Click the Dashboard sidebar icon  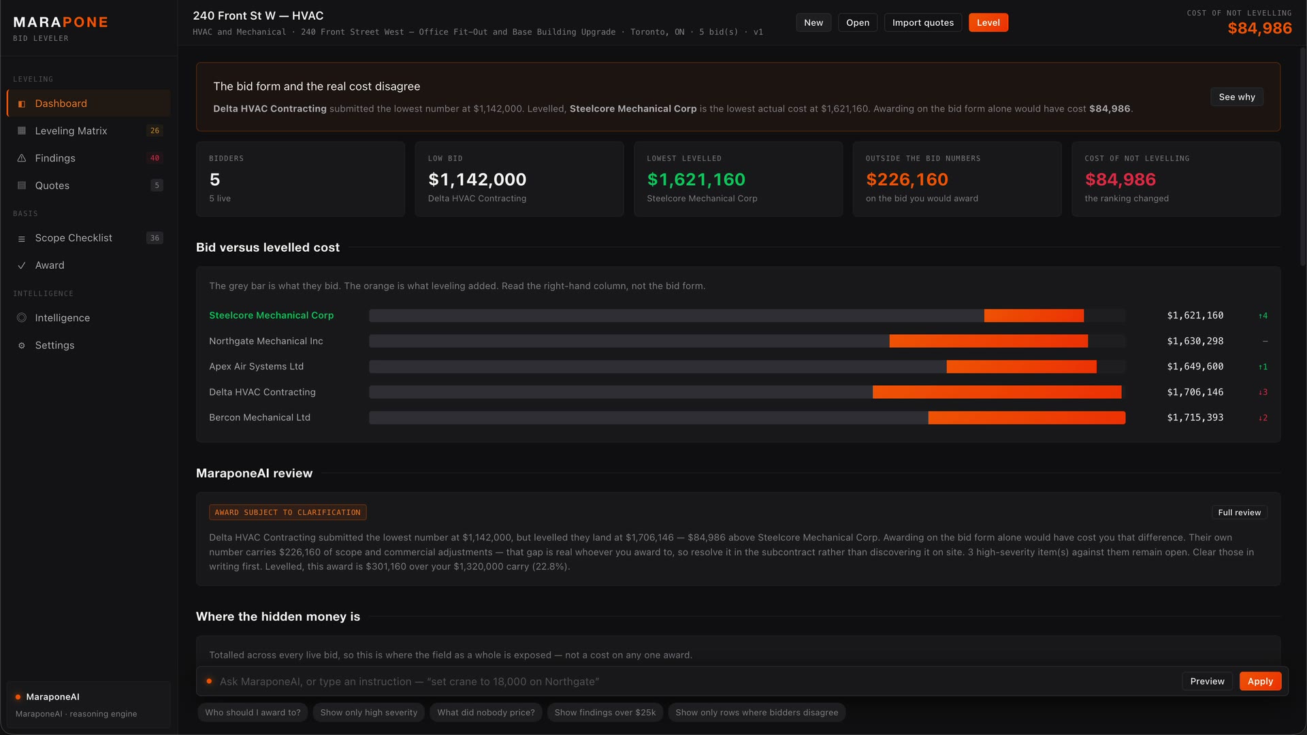[22, 103]
